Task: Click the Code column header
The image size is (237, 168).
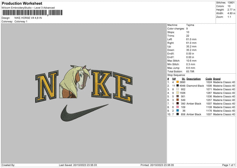Action: coord(209,79)
